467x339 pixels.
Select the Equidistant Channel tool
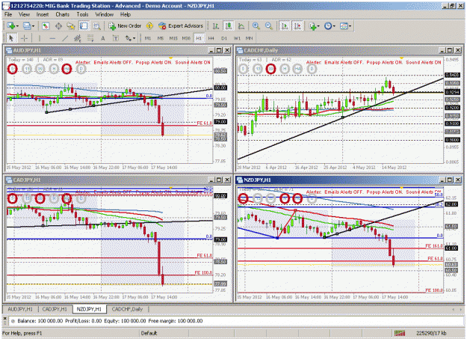(78, 38)
